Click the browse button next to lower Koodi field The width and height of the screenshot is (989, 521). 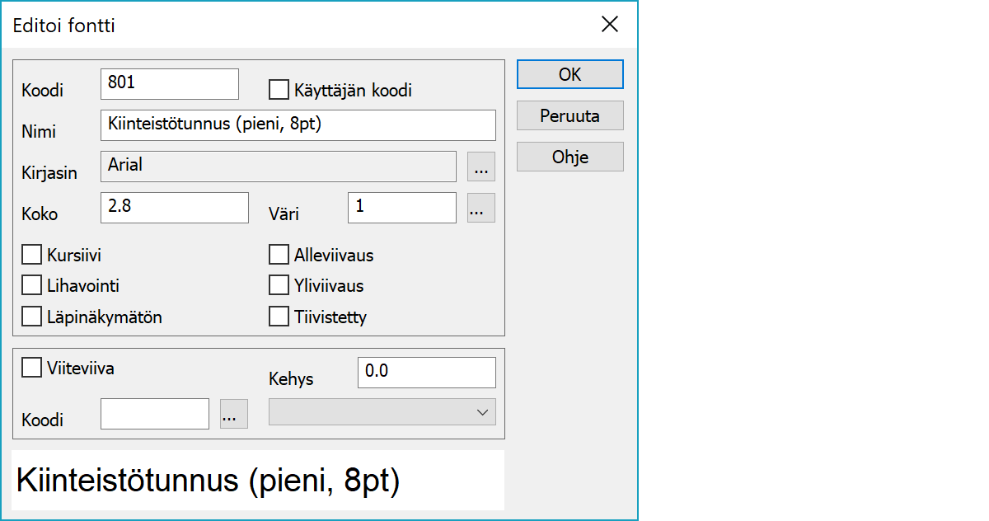pos(234,414)
